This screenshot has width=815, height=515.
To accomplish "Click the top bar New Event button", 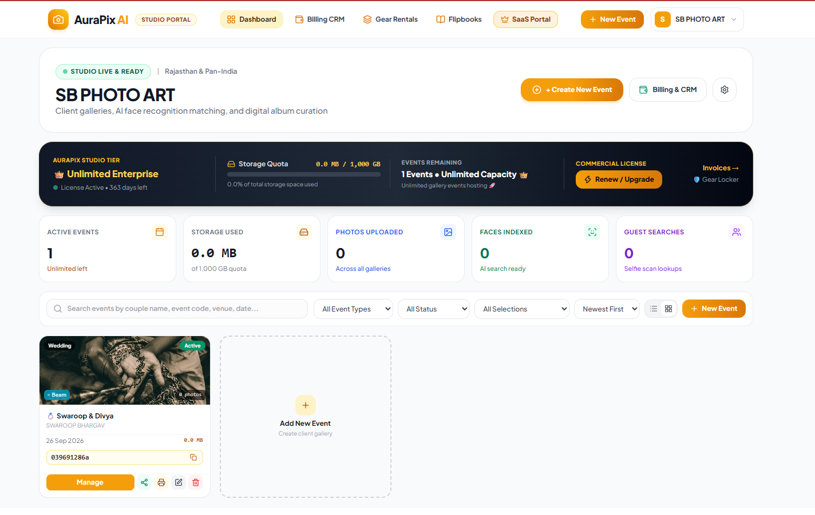I will [x=612, y=19].
